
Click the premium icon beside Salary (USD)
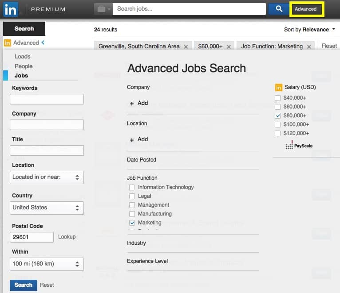pyautogui.click(x=279, y=88)
